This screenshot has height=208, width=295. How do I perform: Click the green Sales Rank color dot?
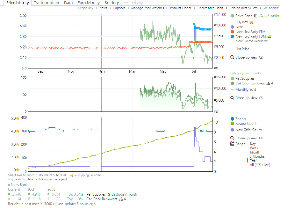[x=232, y=16]
